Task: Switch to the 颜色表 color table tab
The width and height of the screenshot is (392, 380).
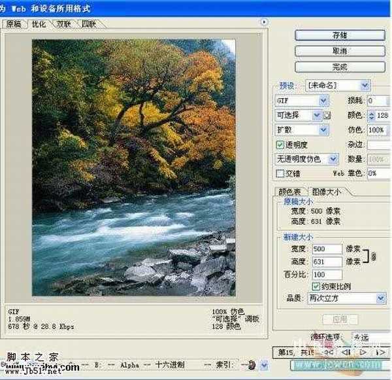Action: 289,192
